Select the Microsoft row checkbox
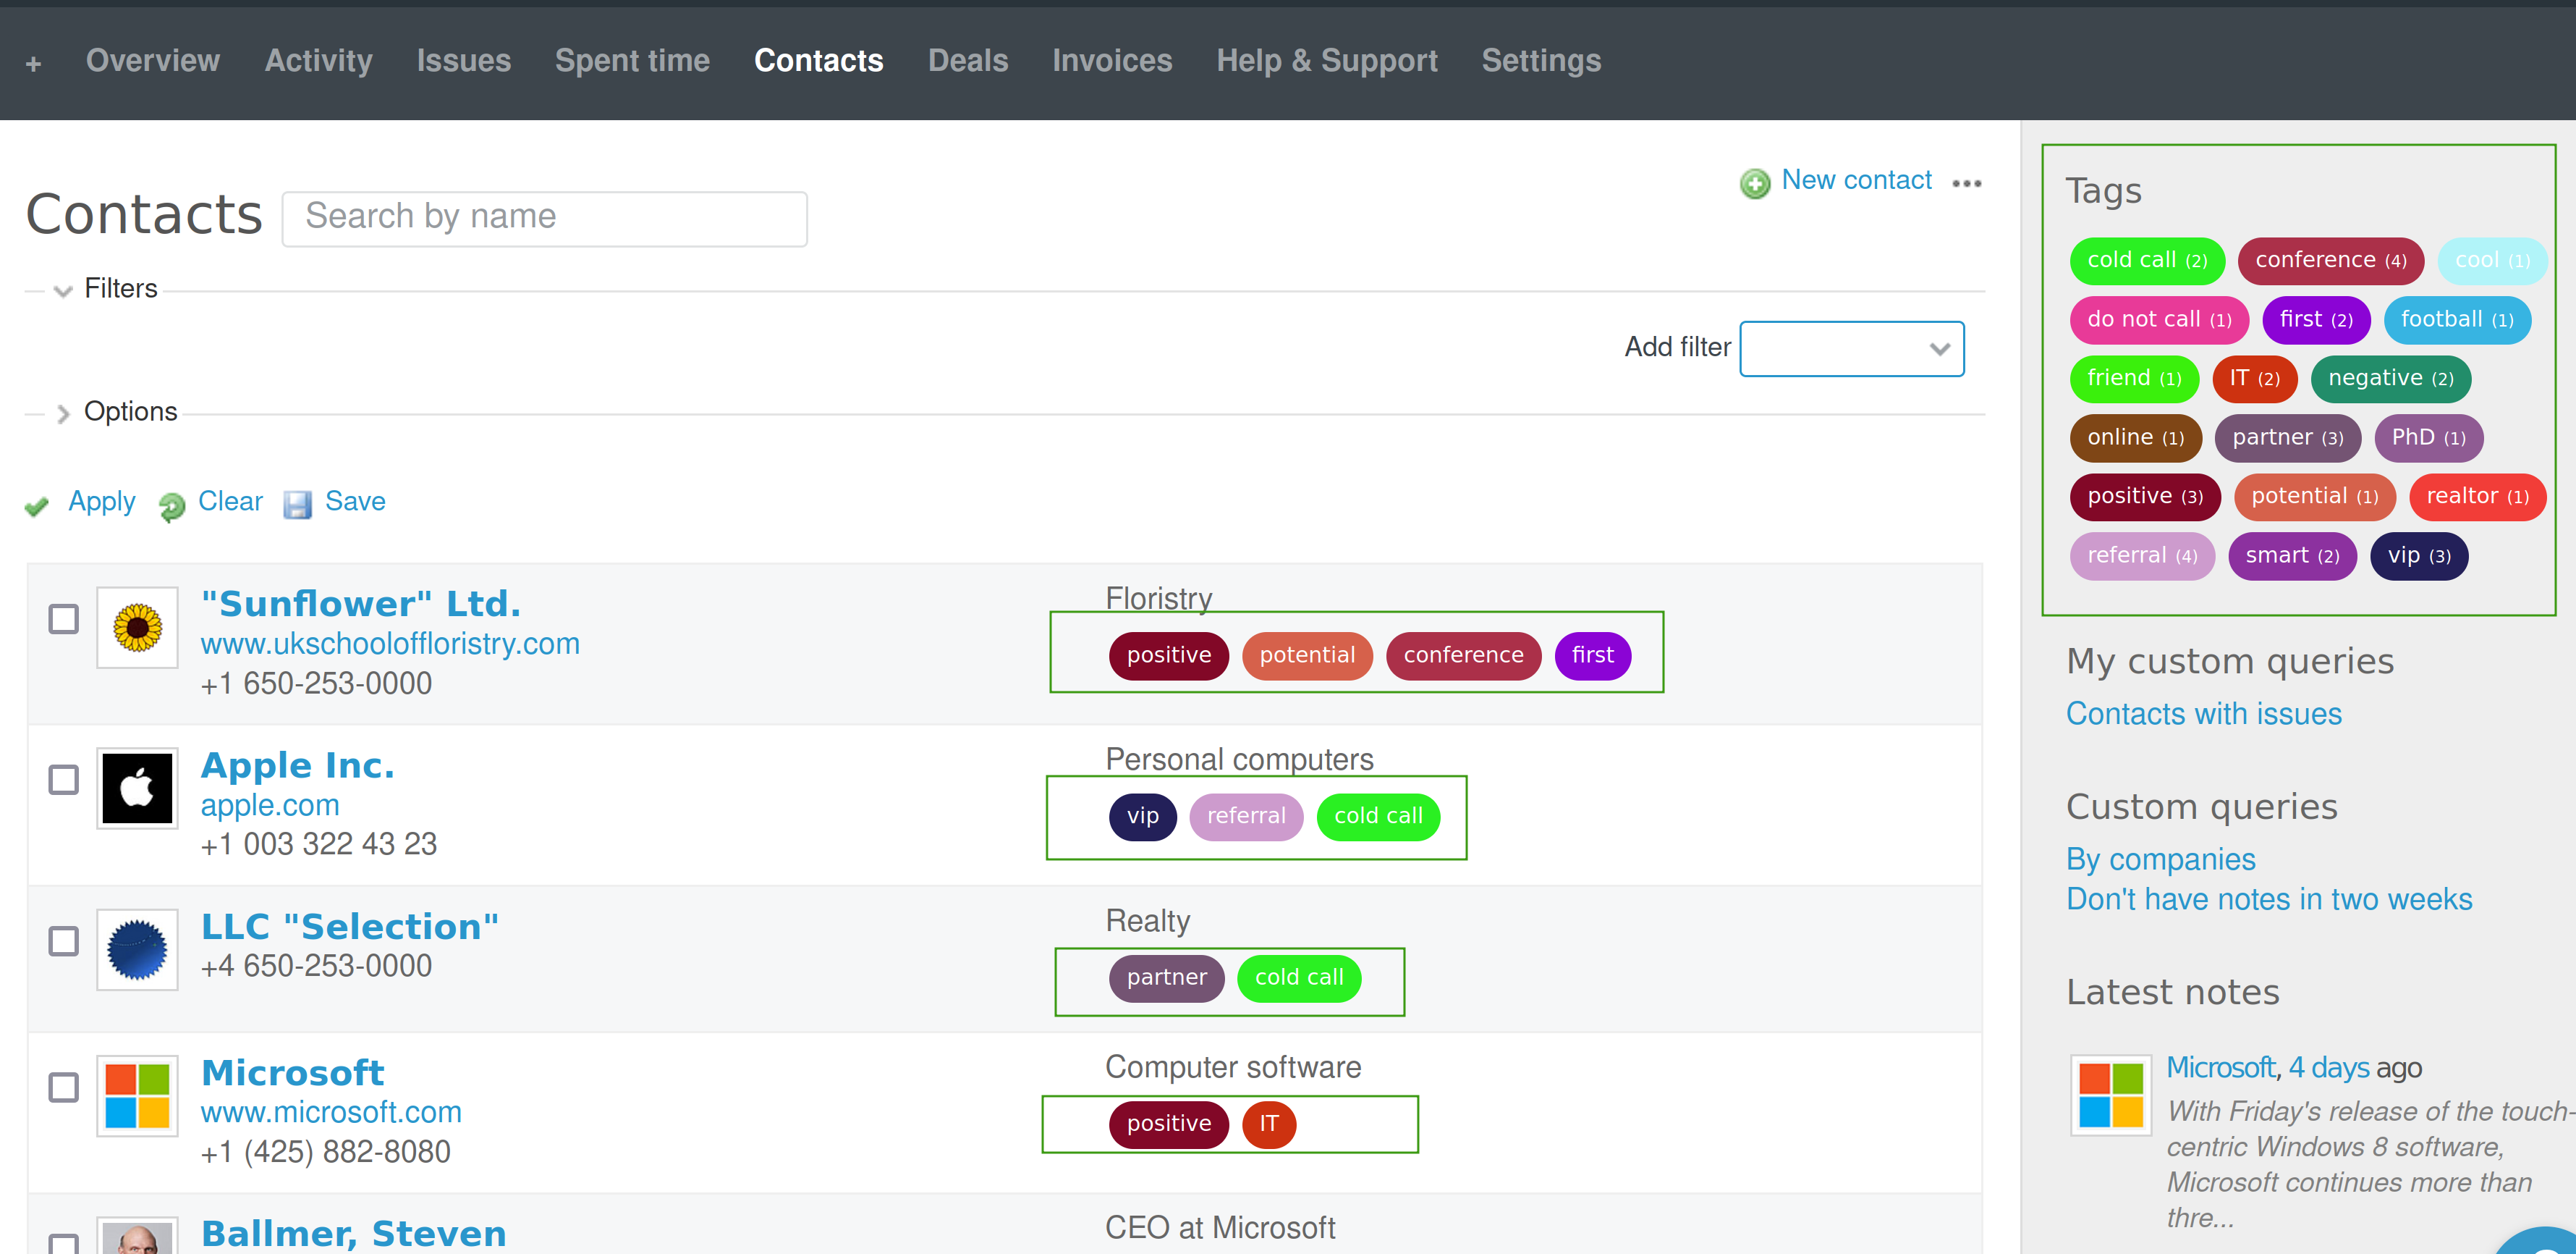This screenshot has width=2576, height=1254. pos(63,1087)
